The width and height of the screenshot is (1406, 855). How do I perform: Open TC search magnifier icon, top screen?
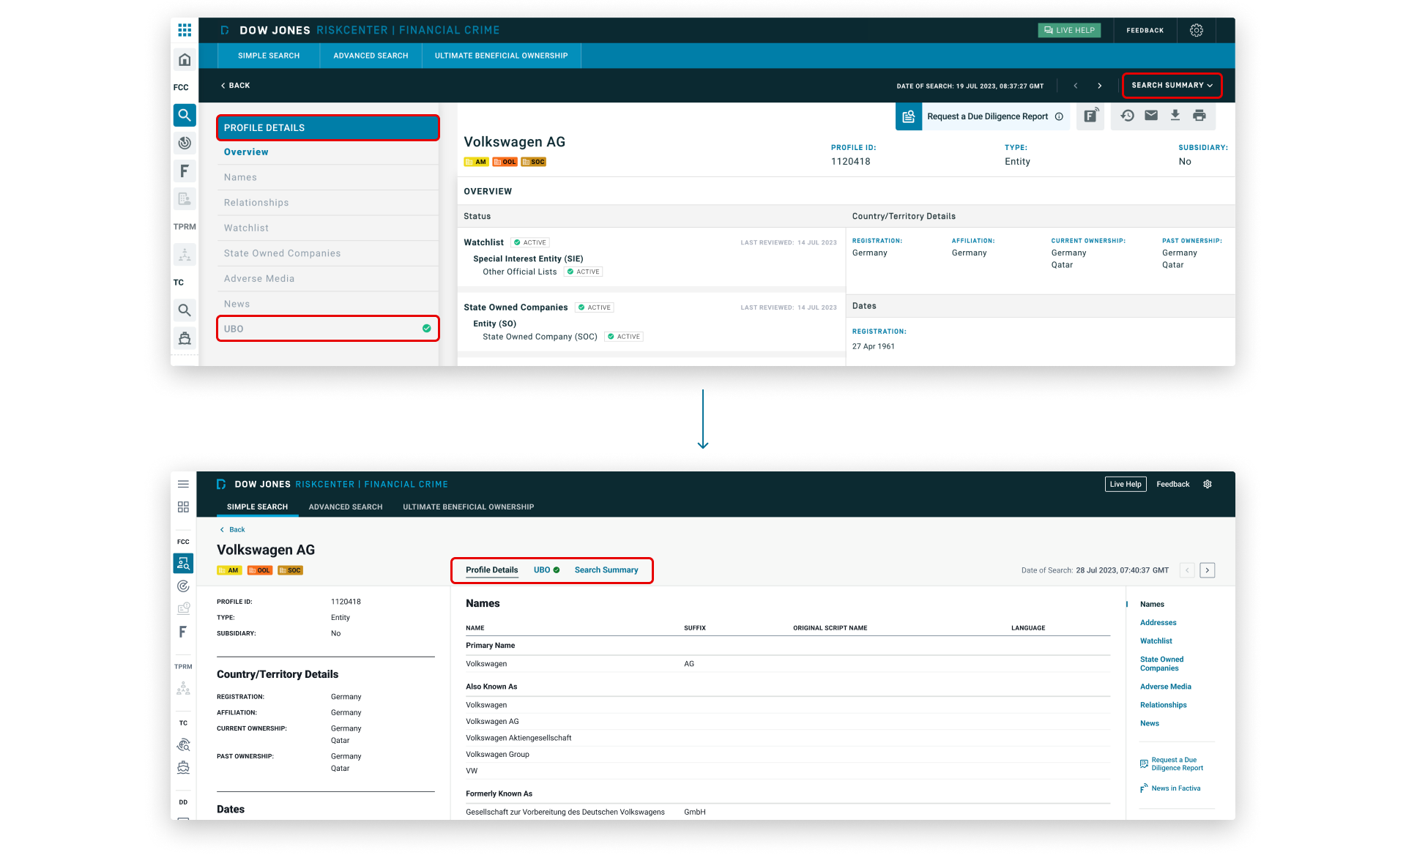coord(185,310)
